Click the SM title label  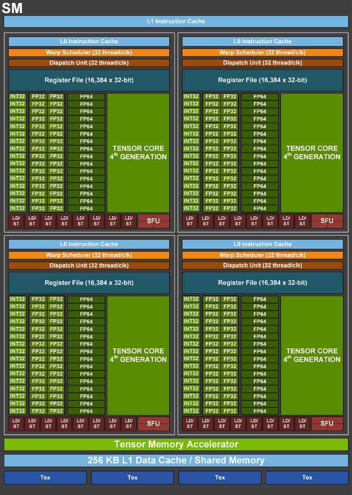coord(11,8)
